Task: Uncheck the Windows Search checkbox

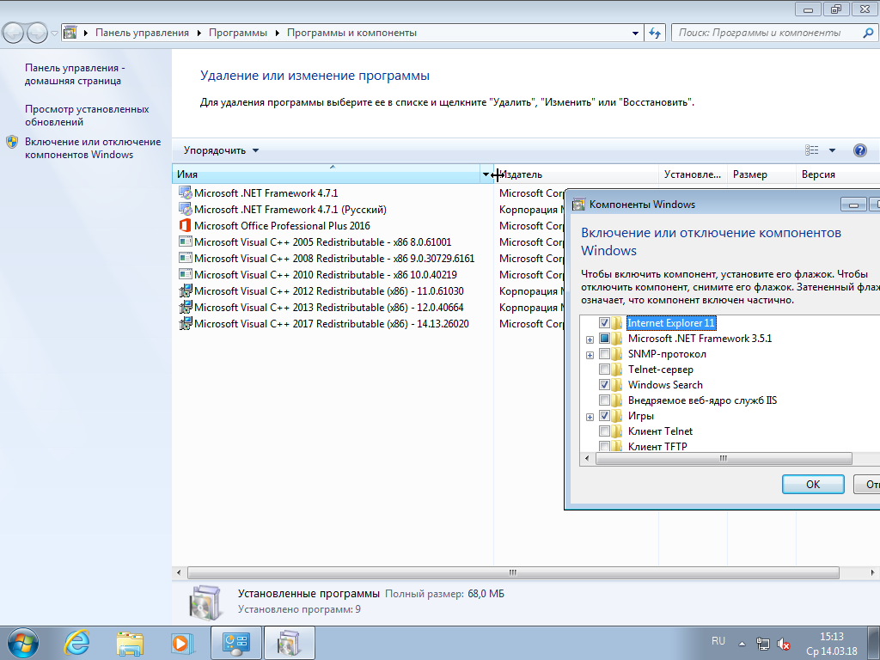Action: click(x=604, y=385)
